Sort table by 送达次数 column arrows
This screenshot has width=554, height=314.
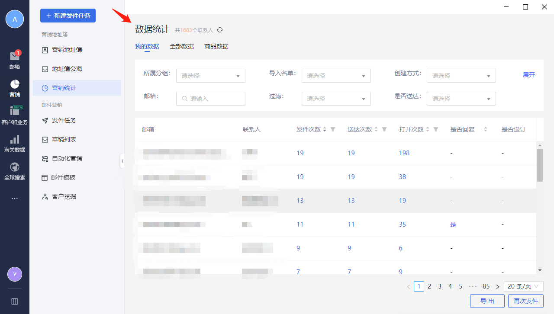click(376, 129)
